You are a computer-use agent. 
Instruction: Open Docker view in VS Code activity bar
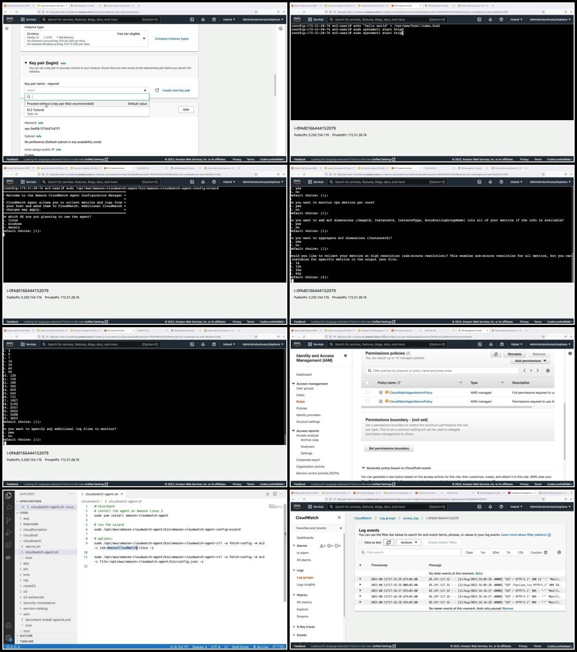click(x=9, y=557)
